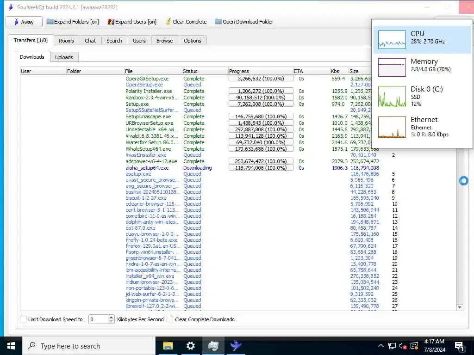Screen dimensions: 474x355
Task: Select installer_x64_win.exe file
Action: tap(150, 276)
